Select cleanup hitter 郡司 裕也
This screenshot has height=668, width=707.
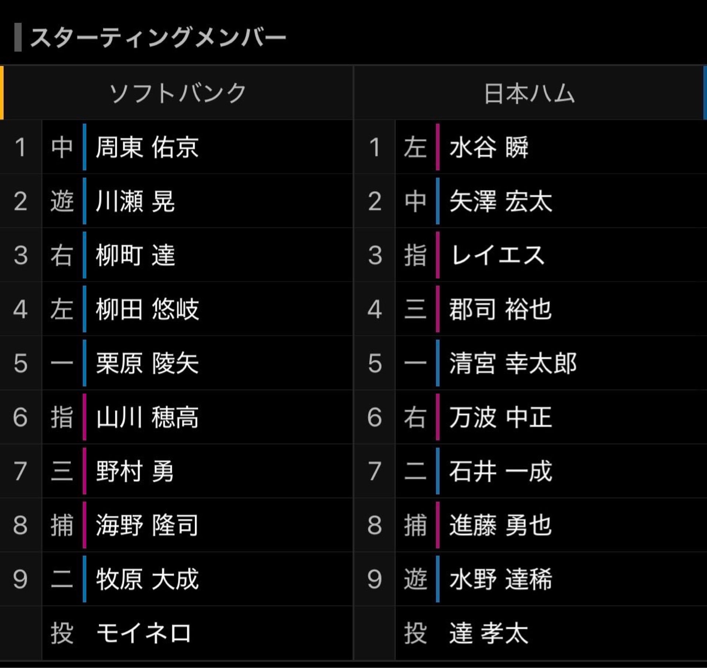[x=501, y=309]
